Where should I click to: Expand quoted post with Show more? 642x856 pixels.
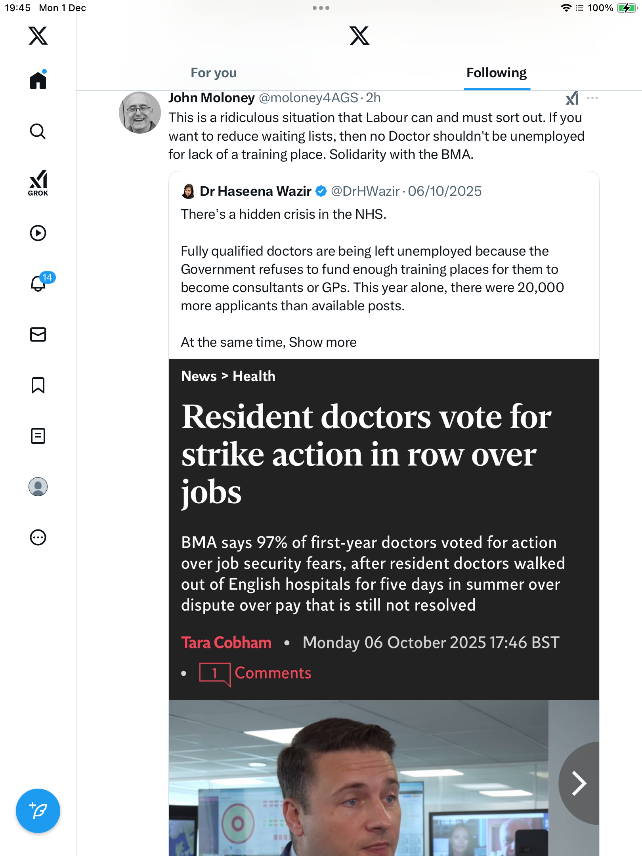323,342
